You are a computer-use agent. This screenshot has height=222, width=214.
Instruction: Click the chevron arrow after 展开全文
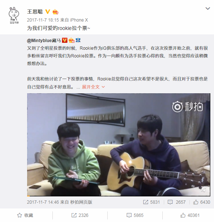(103, 87)
